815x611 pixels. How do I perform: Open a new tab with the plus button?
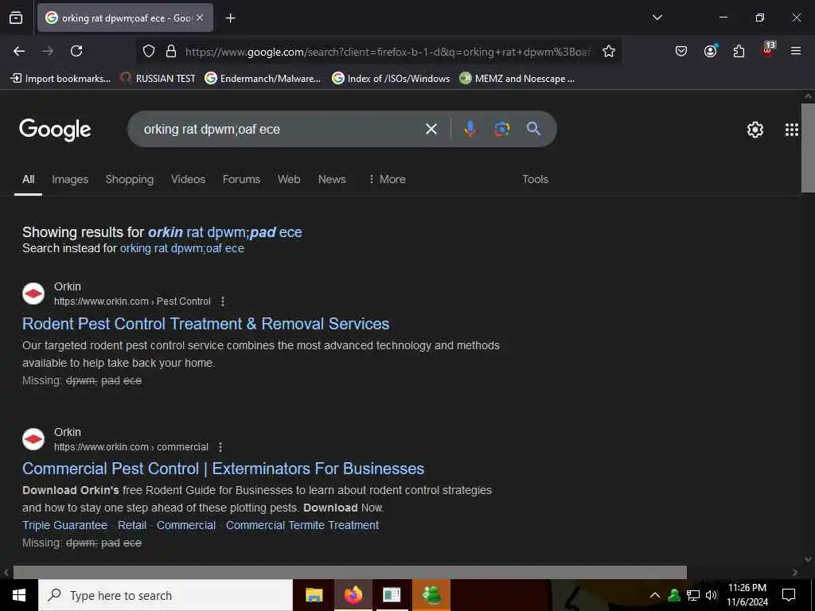click(x=230, y=18)
